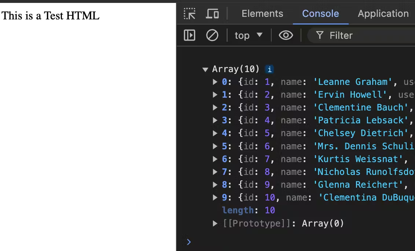The image size is (415, 251).
Task: Show the console sidebar panel
Action: [x=189, y=35]
